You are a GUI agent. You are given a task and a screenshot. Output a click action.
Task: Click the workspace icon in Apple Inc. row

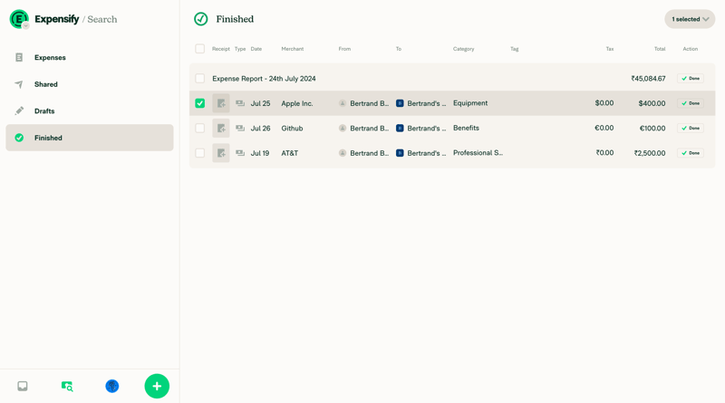click(x=400, y=103)
